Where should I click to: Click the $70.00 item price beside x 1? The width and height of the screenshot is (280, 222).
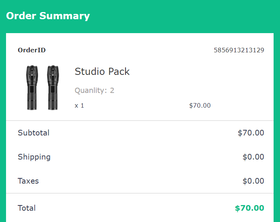coord(200,105)
